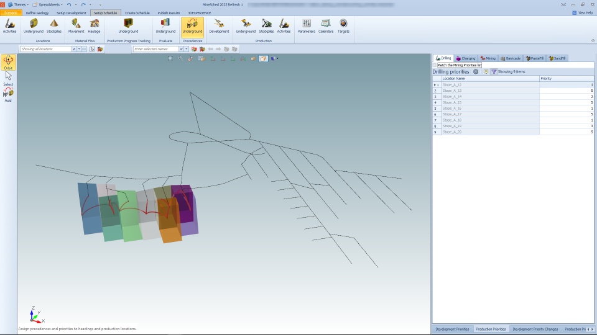Click the Enter selection names input field
The height and width of the screenshot is (335, 597).
(155, 49)
